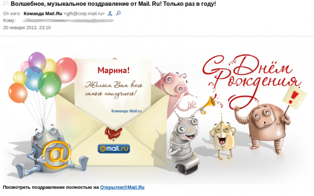The height and width of the screenshot is (196, 314).
Task: Click the email subject line text
Action: (113, 4)
